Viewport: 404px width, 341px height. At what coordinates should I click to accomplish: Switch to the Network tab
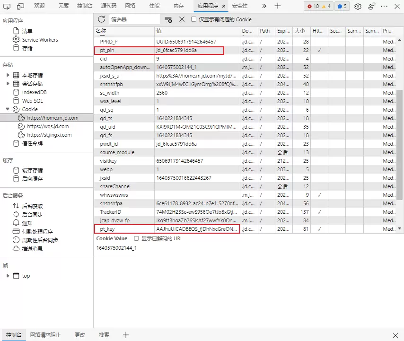point(130,6)
